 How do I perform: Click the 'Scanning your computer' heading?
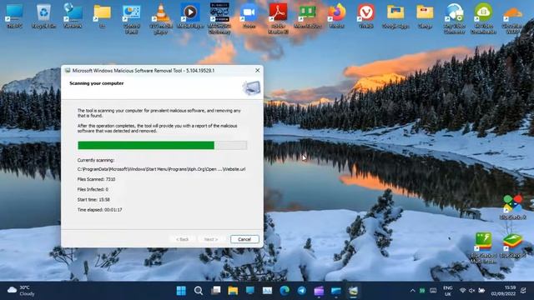tap(97, 83)
